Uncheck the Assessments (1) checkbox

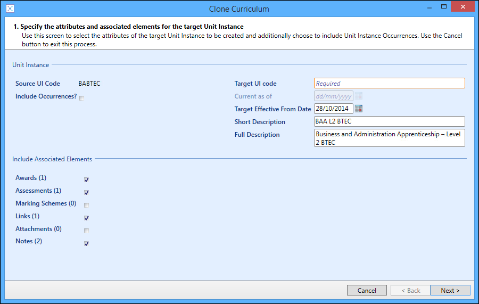click(86, 192)
